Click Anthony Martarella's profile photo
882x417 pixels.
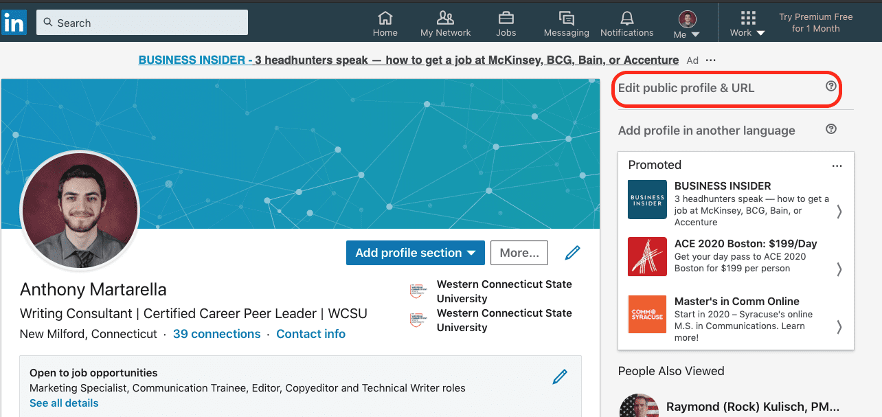pyautogui.click(x=80, y=210)
